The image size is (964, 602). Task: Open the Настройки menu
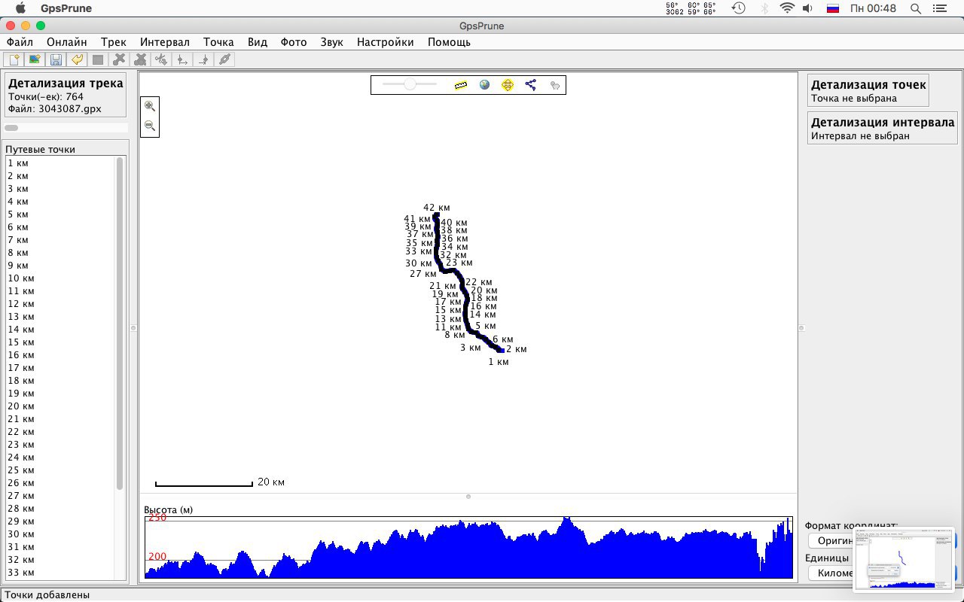[386, 42]
